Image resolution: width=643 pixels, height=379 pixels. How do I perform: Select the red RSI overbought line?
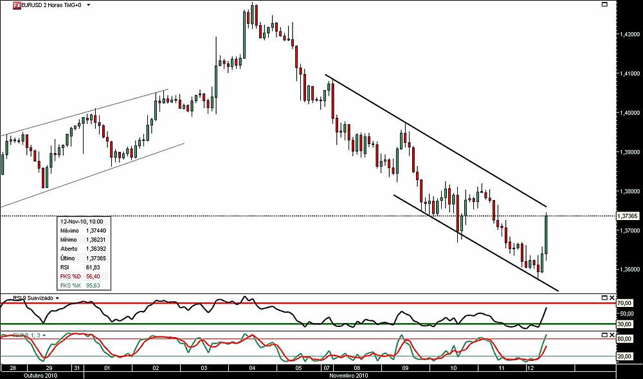[x=307, y=304]
